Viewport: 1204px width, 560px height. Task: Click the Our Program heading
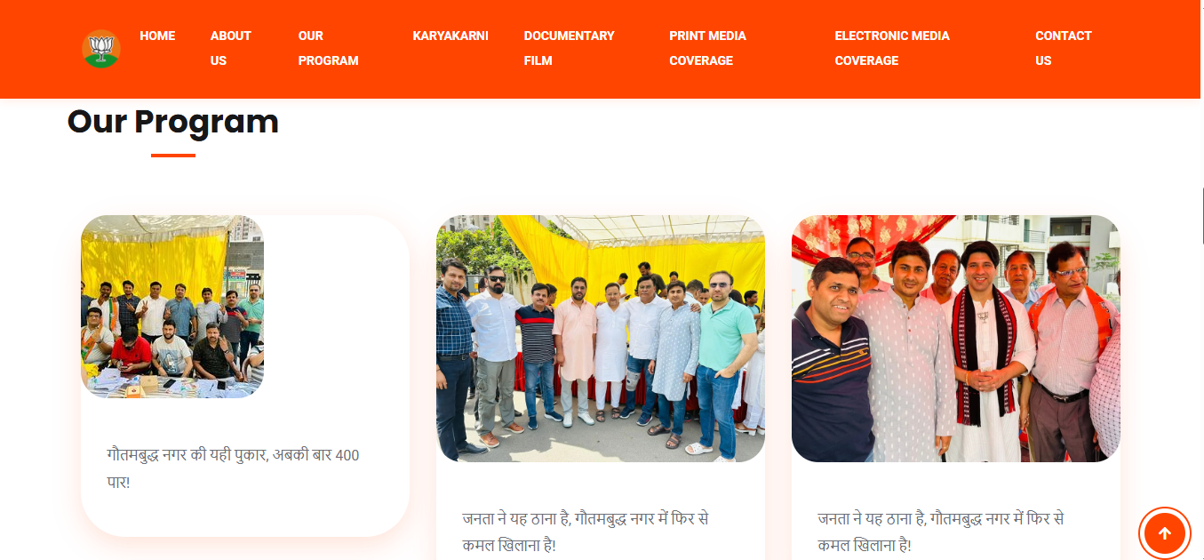click(x=173, y=121)
